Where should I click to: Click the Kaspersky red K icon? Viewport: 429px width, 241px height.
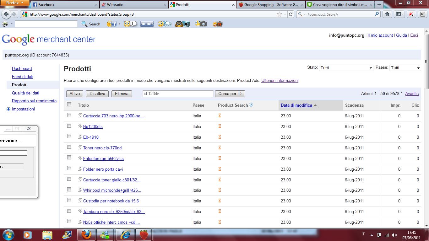click(411, 14)
